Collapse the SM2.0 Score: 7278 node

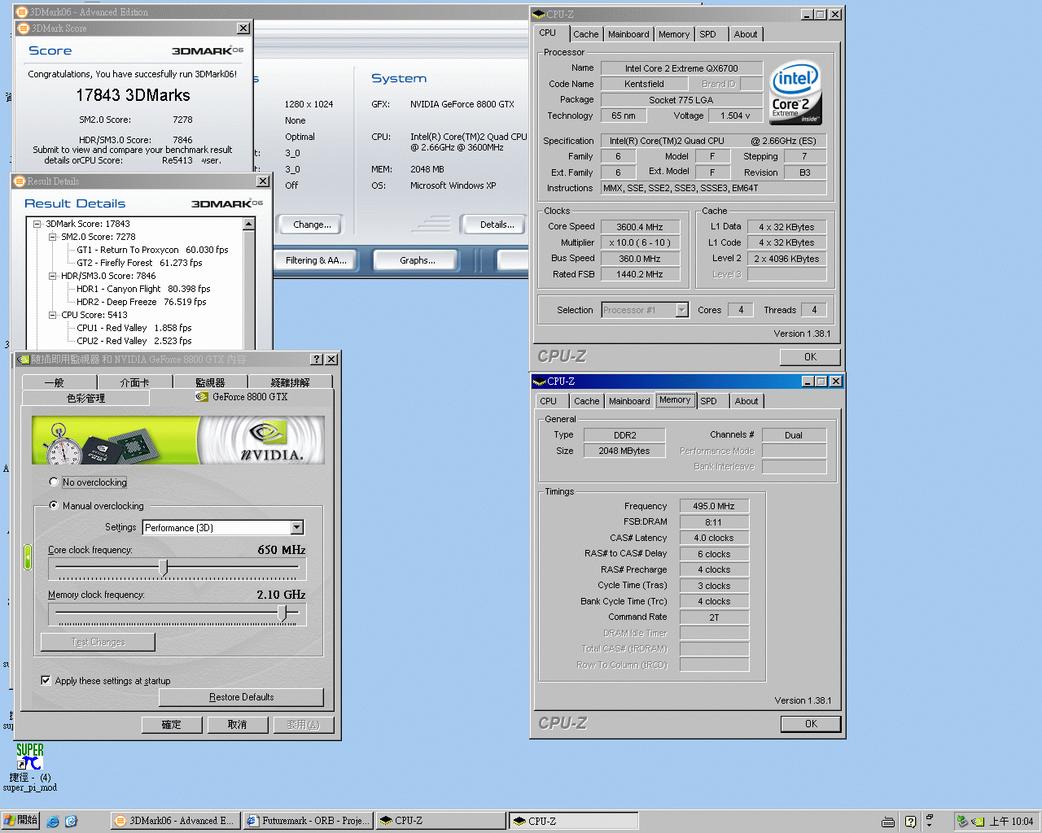tap(53, 237)
